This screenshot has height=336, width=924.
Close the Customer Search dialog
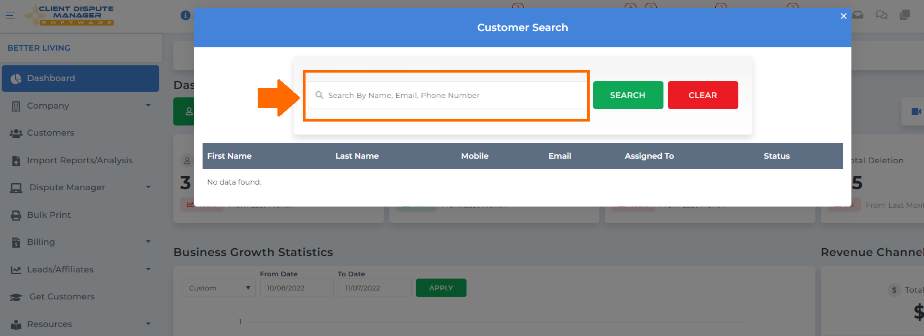coord(844,16)
